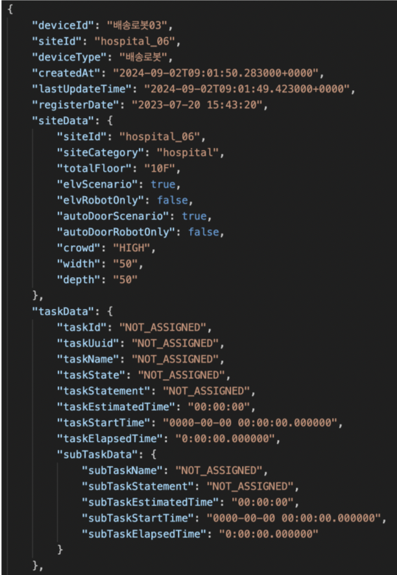Select the "hospital_06" siteId value at top

pos(135,42)
